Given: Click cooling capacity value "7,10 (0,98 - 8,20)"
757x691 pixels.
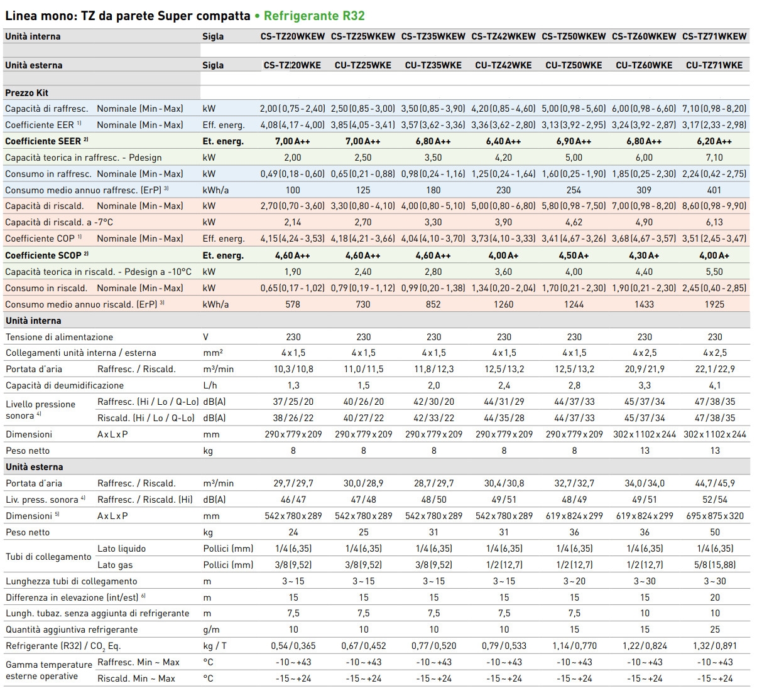Looking at the screenshot, I should pos(715,109).
